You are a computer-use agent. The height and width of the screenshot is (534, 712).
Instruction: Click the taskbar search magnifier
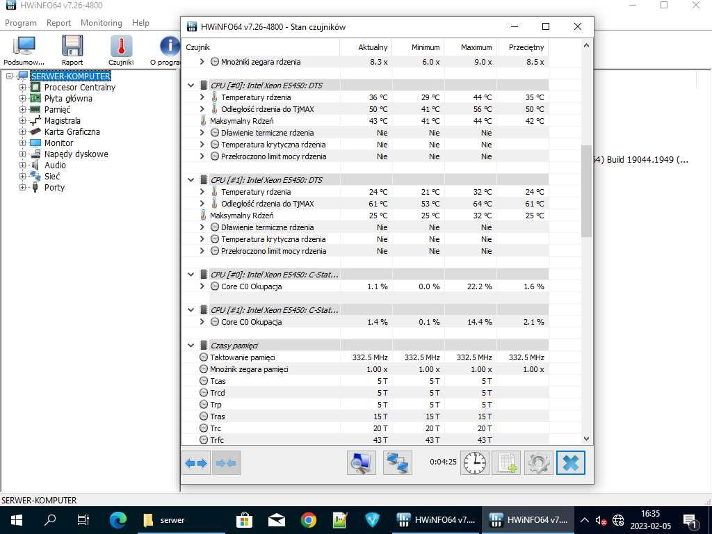pyautogui.click(x=50, y=520)
